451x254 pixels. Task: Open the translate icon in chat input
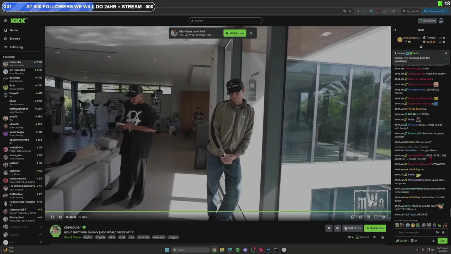click(437, 232)
